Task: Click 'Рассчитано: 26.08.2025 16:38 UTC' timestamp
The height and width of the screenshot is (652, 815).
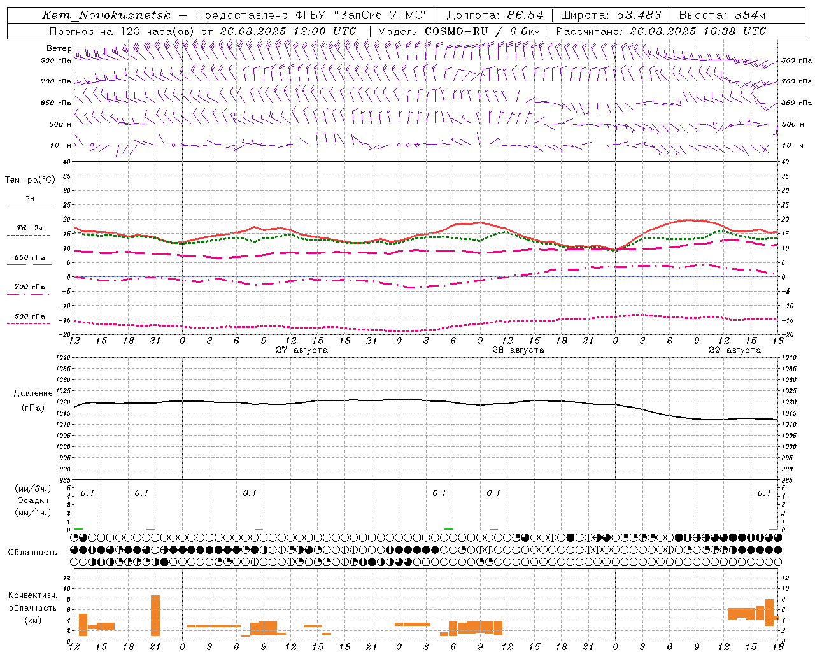Action: 661,31
